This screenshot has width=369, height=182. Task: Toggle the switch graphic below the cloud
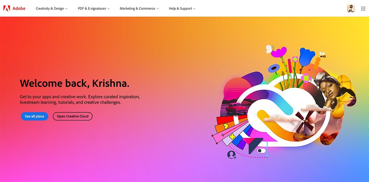point(261,151)
